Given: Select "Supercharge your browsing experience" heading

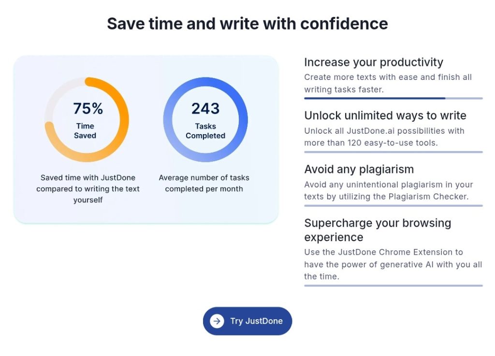Looking at the screenshot, I should coord(377,230).
